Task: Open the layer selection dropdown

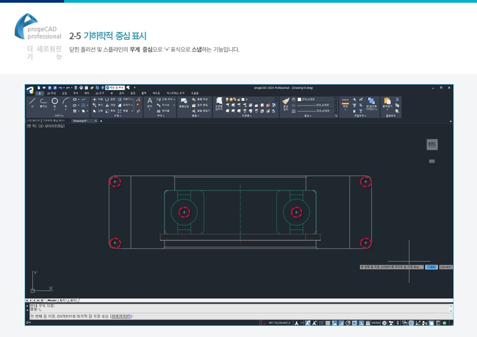Action: coord(276,99)
